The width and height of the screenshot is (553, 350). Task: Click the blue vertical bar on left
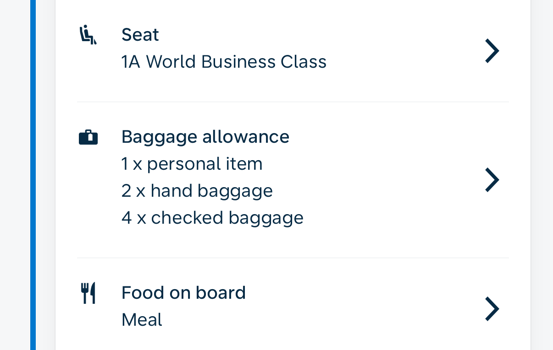33,175
